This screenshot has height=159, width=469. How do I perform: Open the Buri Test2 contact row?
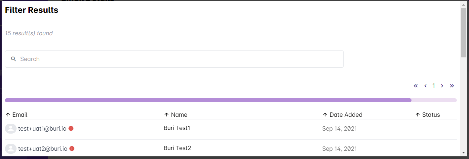[177, 148]
